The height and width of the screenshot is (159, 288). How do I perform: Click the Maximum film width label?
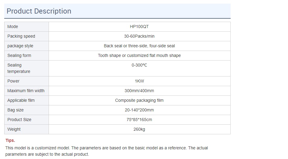coord(26,91)
